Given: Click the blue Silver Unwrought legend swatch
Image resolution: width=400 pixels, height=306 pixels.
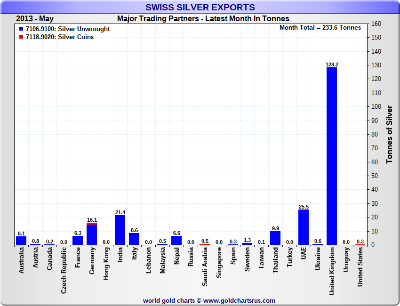Looking at the screenshot, I should pyautogui.click(x=21, y=29).
